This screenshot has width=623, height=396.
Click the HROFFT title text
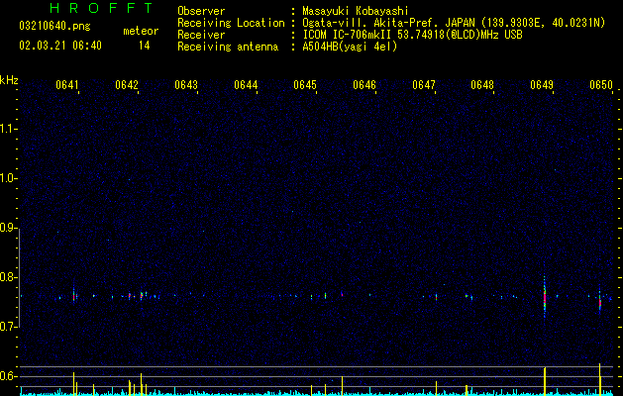[101, 8]
